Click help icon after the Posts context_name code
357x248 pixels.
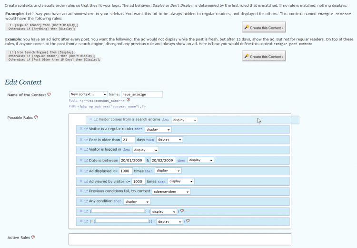pos(128,100)
